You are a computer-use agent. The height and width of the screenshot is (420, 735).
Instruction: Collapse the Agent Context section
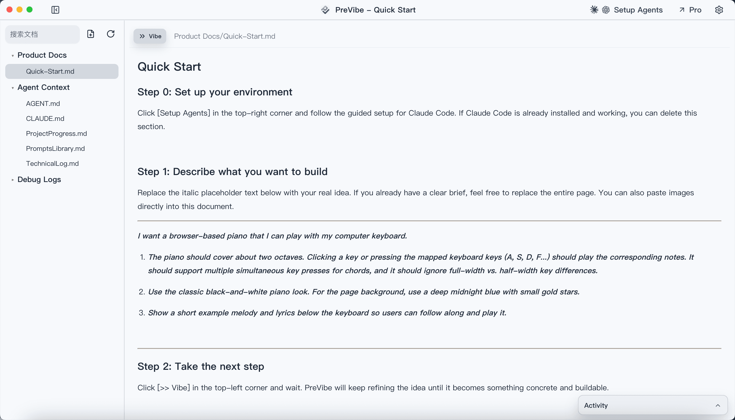(13, 87)
